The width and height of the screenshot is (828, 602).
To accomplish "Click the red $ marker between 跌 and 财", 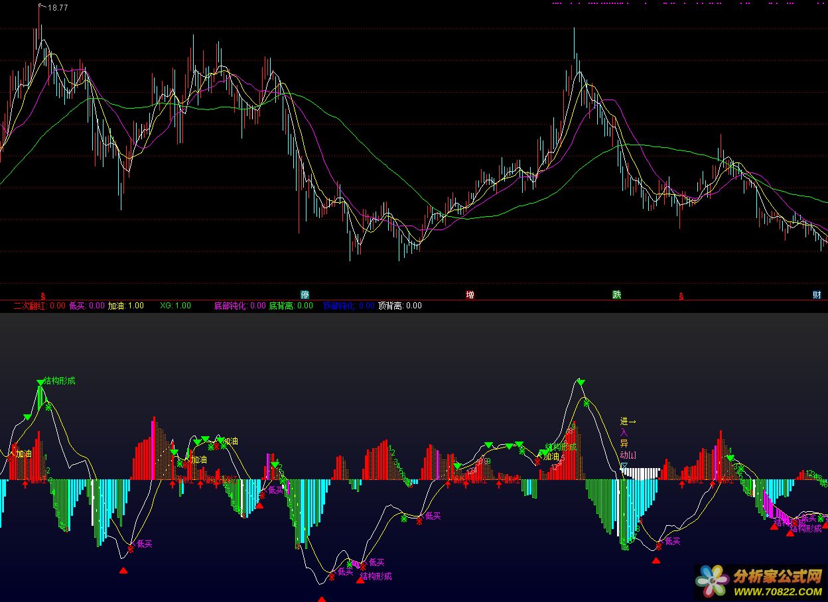I will click(681, 296).
